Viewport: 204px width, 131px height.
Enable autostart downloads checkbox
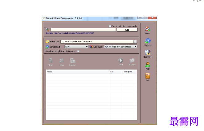pyautogui.click(x=110, y=26)
